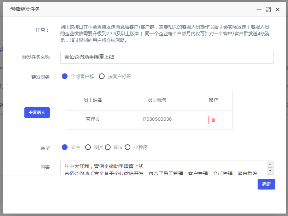Click the 发送人 add button
Image resolution: width=288 pixels, height=216 pixels.
[x=37, y=113]
